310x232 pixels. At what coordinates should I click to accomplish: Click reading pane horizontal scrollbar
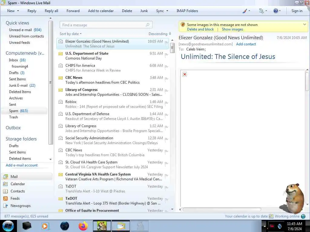tap(222, 210)
